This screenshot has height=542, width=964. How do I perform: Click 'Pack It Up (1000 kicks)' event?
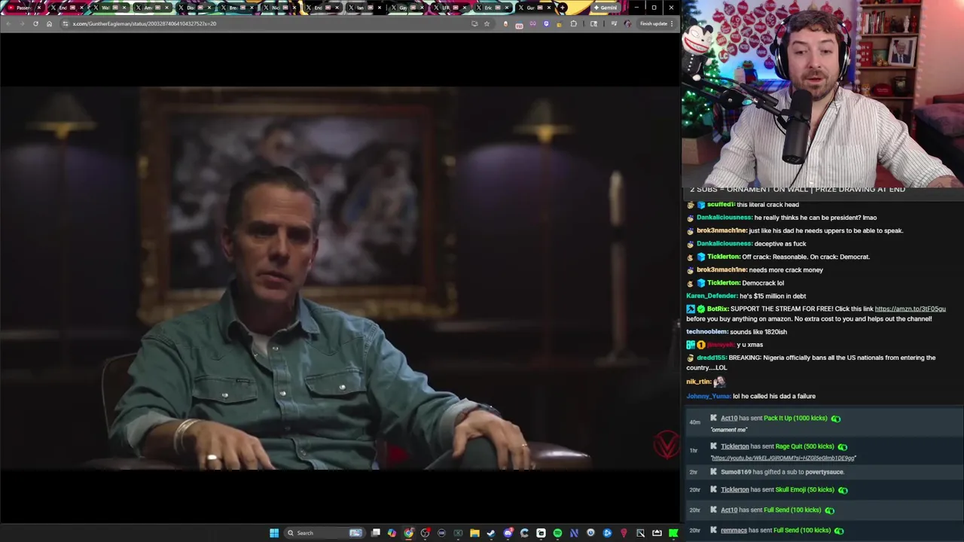[x=795, y=418]
